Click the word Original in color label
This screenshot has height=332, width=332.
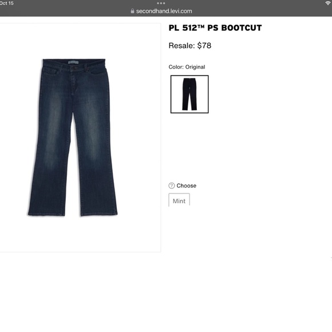195,67
